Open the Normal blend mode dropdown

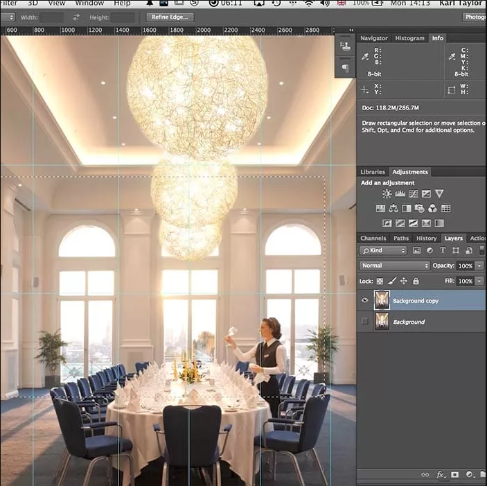pyautogui.click(x=394, y=266)
